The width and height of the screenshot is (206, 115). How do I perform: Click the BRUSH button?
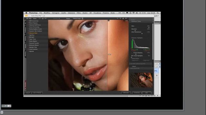(x=126, y=93)
